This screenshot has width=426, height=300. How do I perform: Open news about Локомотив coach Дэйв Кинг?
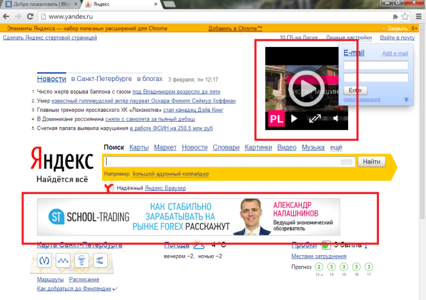[193, 110]
